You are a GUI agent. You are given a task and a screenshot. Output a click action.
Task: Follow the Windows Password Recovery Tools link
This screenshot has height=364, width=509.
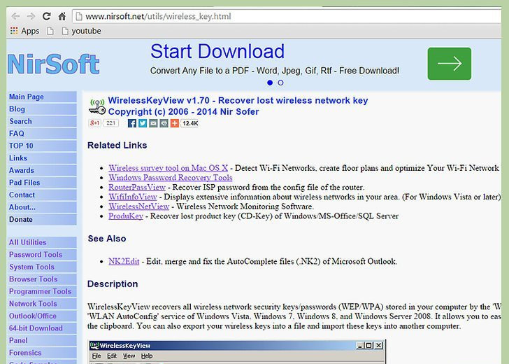[171, 178]
